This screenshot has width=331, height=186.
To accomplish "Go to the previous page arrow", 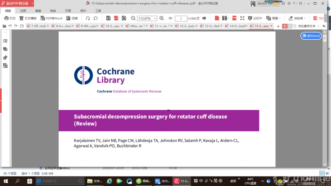I will tap(170, 19).
